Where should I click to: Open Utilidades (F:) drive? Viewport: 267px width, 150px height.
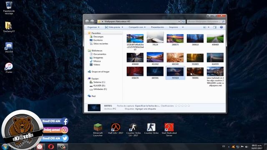click(100, 89)
